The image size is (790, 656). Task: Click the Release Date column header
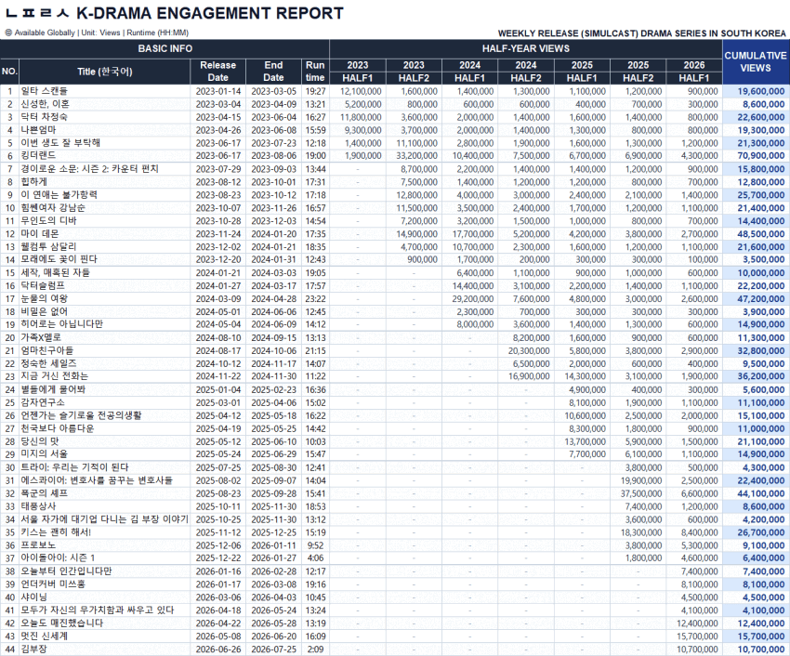click(x=217, y=72)
